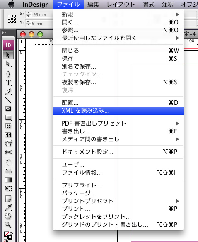Choose 別名で保存... menu item

[118, 66]
